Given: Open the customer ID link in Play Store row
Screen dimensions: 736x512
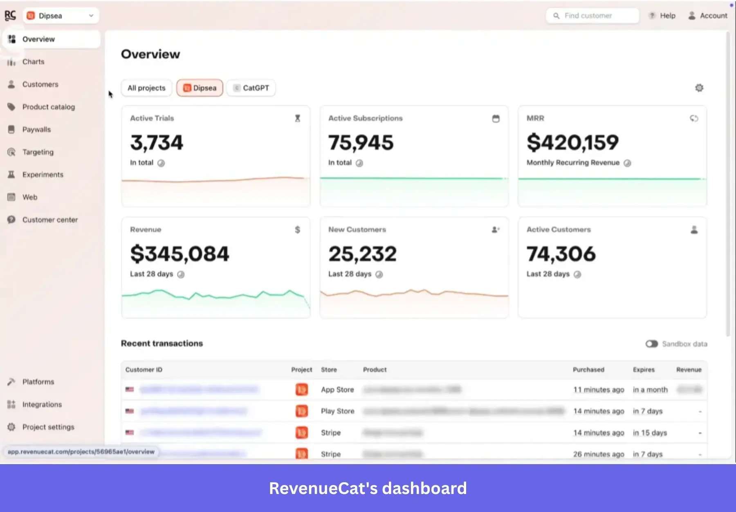Looking at the screenshot, I should point(194,411).
